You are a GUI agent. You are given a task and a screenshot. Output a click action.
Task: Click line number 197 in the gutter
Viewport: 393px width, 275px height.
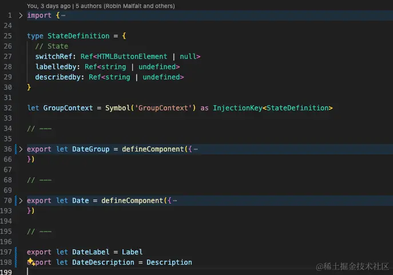[x=6, y=252]
